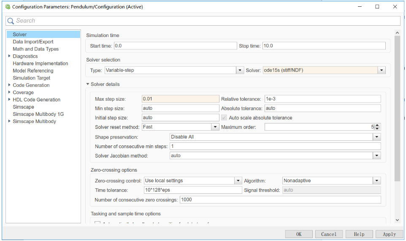Click the Apply button
Image resolution: width=406 pixels, height=241 pixels.
[x=389, y=234]
